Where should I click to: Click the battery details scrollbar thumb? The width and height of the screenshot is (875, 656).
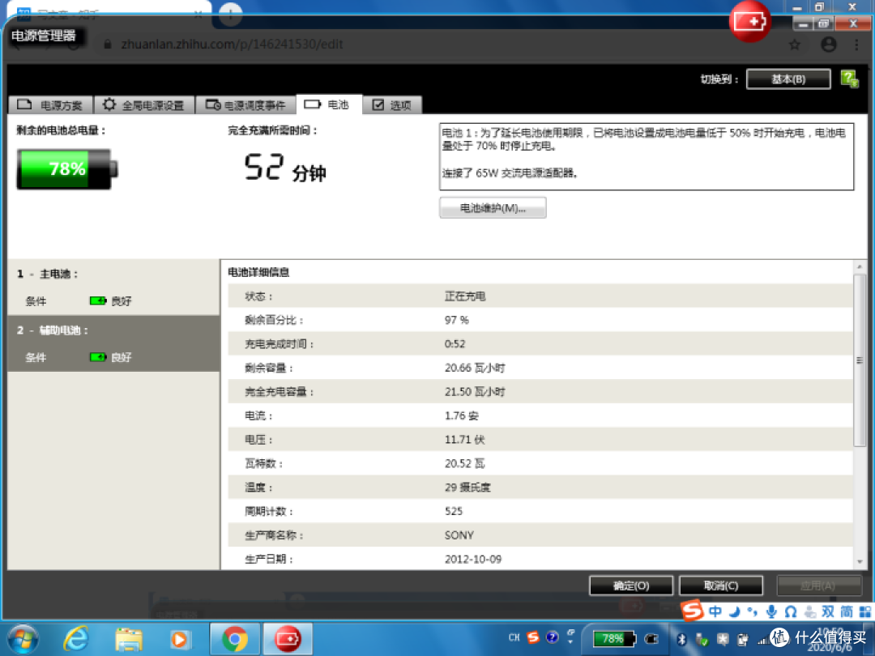point(860,360)
